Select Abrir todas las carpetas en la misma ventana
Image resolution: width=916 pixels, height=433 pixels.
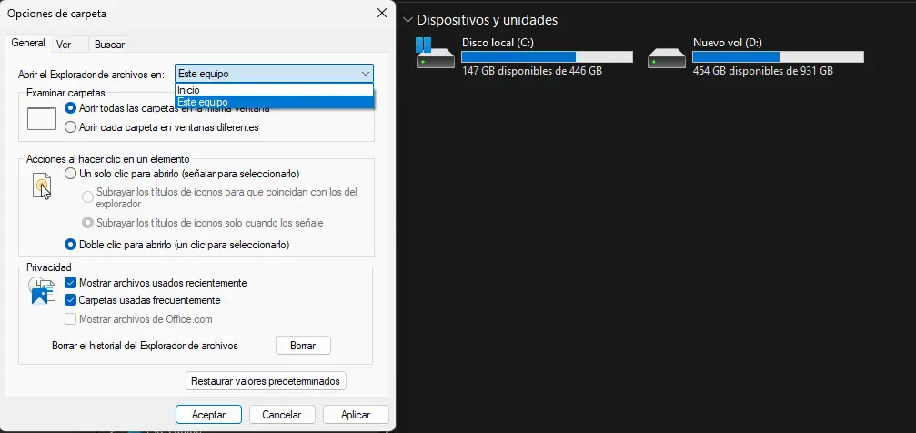pos(71,108)
